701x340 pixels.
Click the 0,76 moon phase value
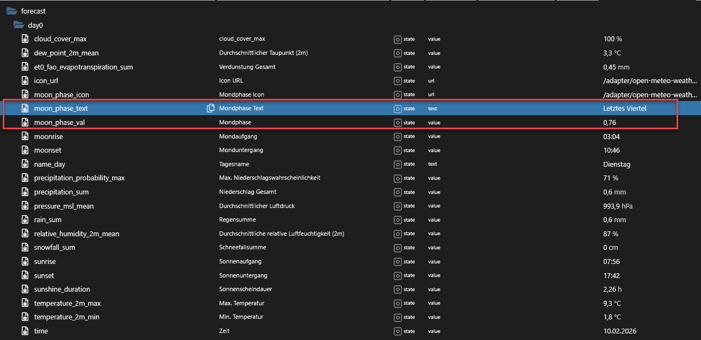[x=610, y=123]
